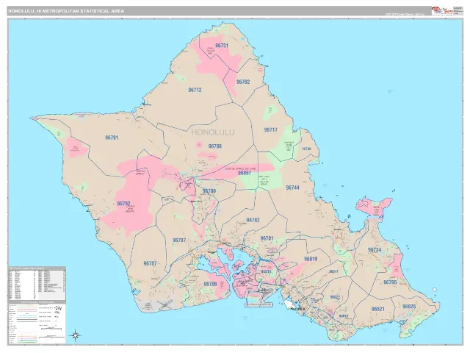Select ZIP code label 96821

click(377, 309)
